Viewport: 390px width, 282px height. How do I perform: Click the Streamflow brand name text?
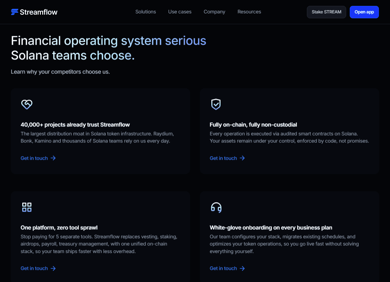click(39, 12)
